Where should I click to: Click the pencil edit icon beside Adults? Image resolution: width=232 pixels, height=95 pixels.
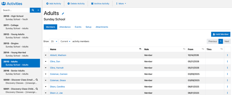[x=63, y=14]
